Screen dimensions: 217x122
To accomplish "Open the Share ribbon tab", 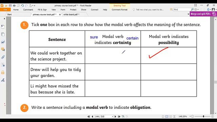I will pyautogui.click(x=84, y=10).
